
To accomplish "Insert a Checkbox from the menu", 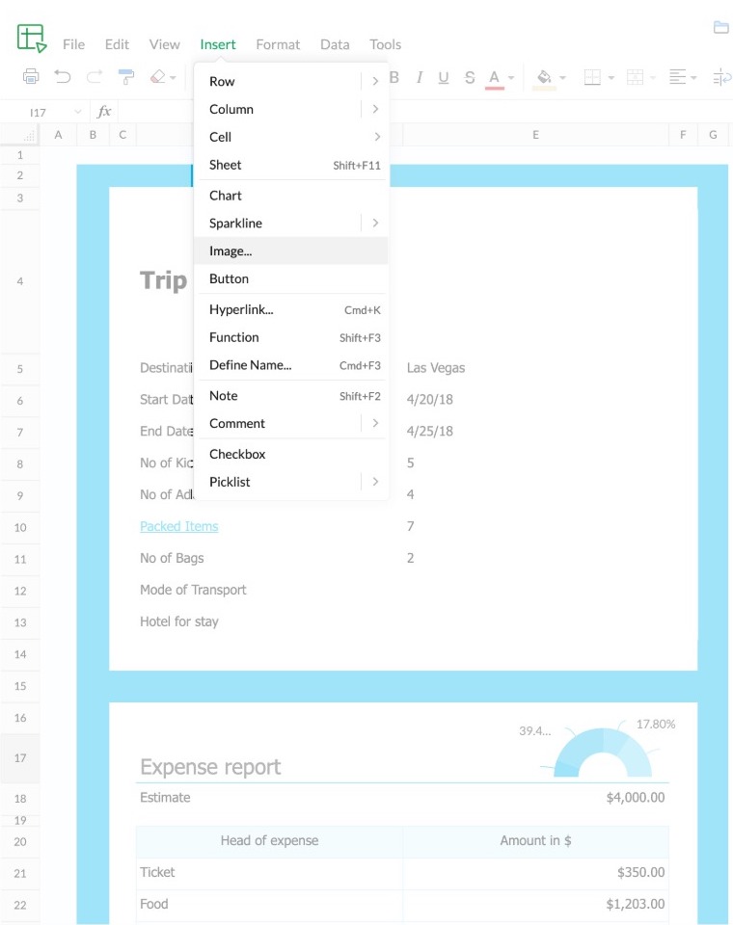I will point(291,454).
